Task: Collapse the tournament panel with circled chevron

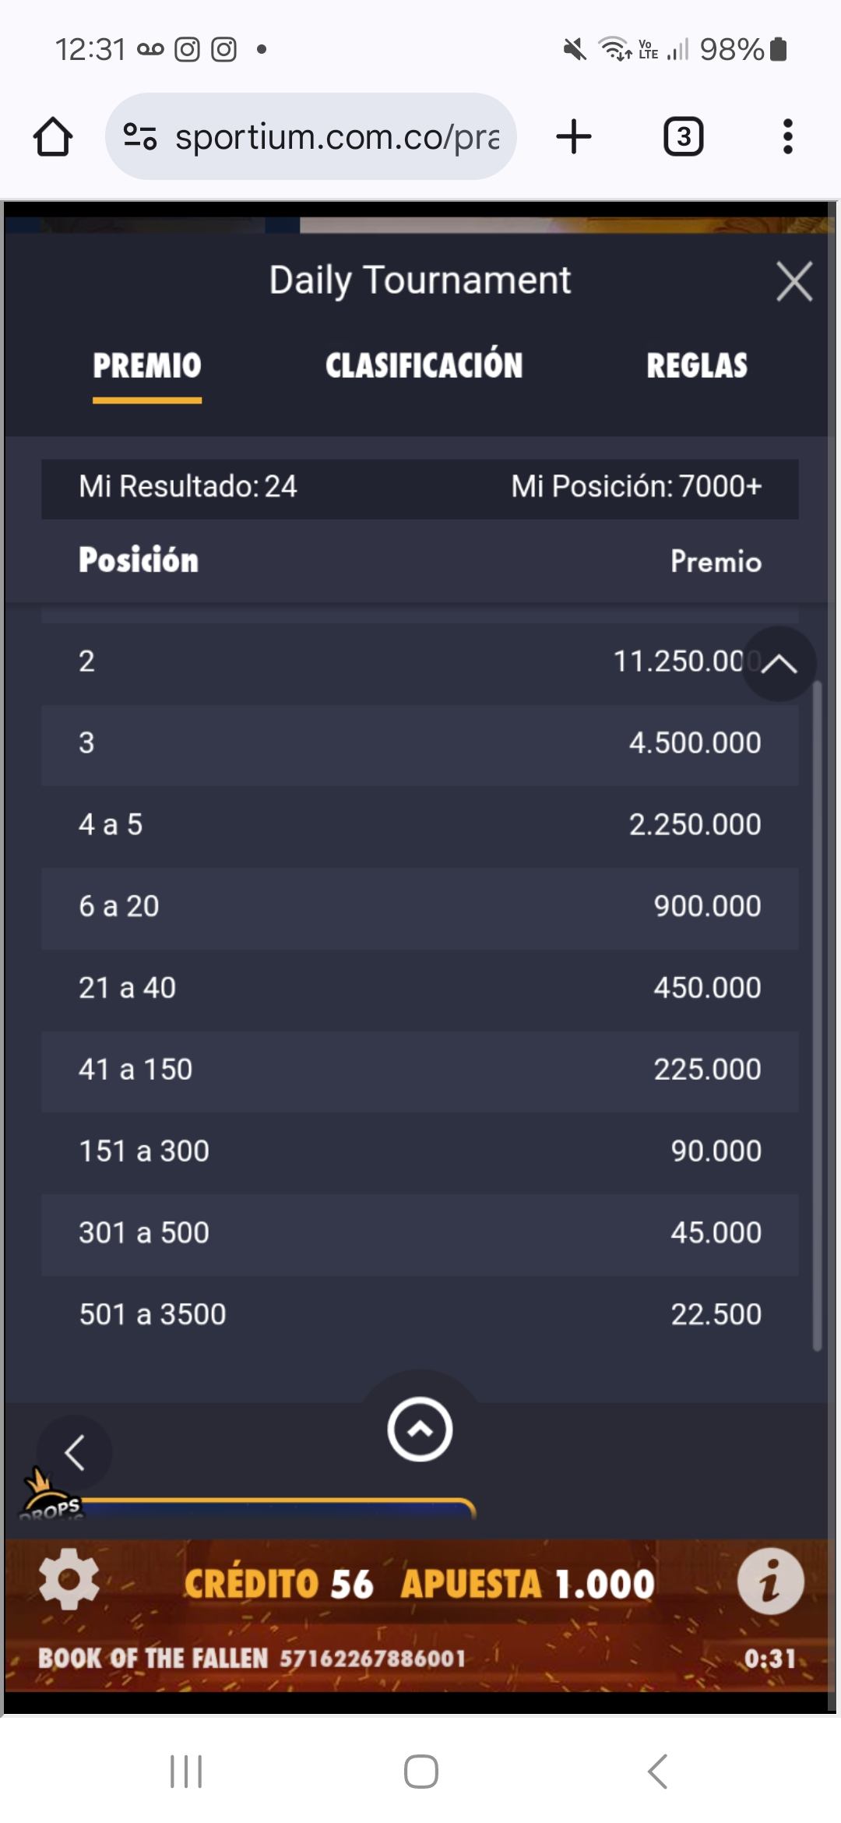Action: (x=420, y=1430)
